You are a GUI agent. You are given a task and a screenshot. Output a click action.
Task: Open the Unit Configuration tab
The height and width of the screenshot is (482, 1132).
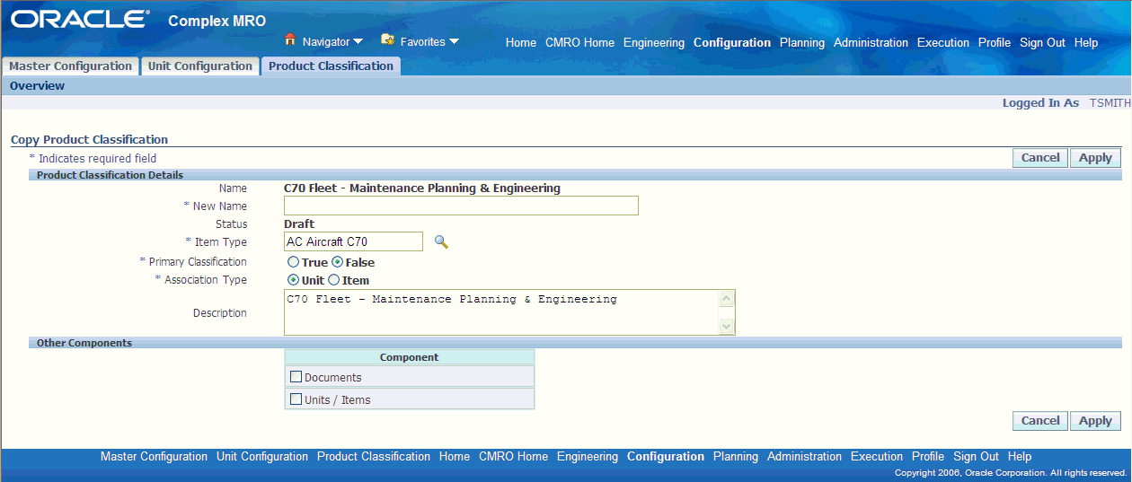click(x=200, y=66)
